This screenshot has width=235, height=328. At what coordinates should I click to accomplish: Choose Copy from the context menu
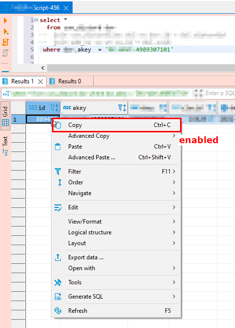[116, 125]
